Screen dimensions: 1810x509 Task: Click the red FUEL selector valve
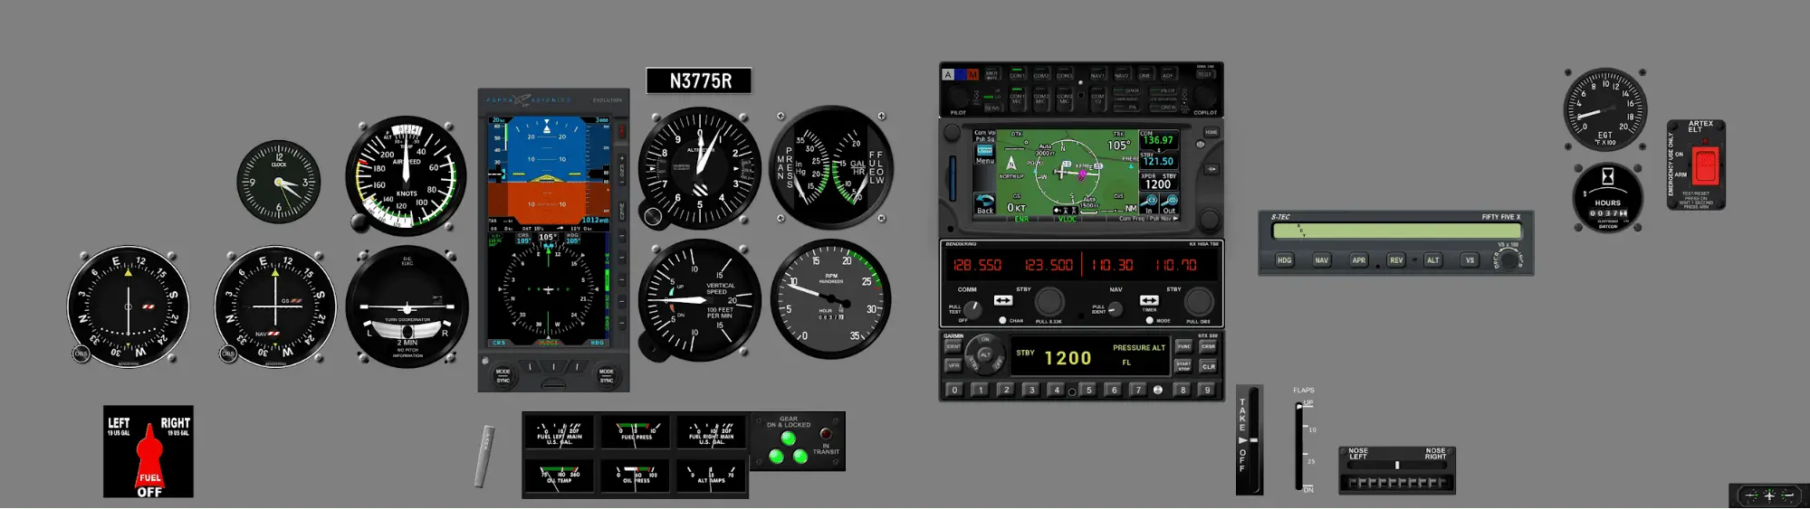coord(149,461)
